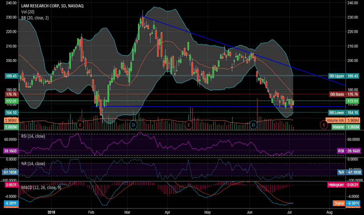Click the Jun label on the time axis

click(250, 212)
